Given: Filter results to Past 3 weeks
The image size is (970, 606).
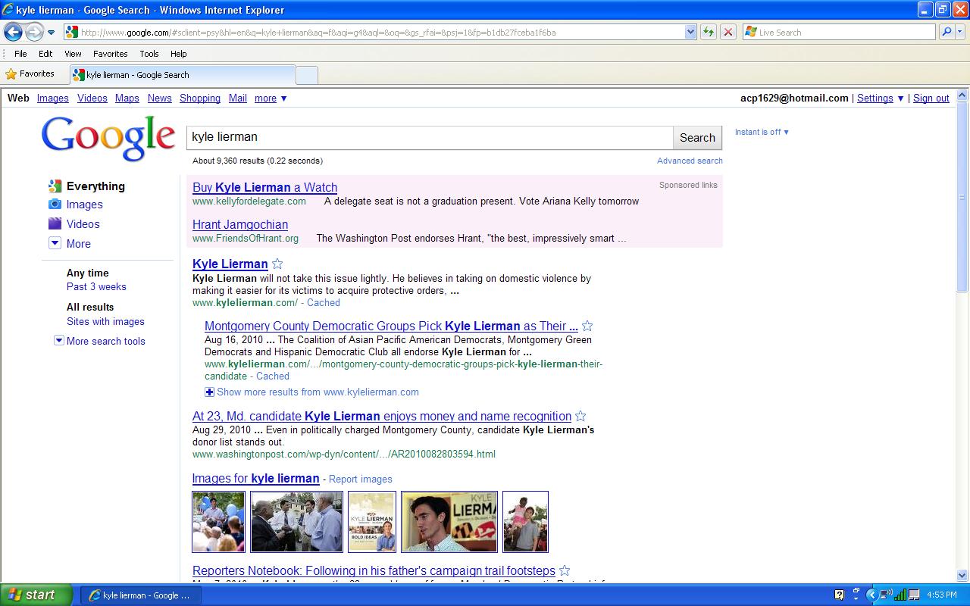Looking at the screenshot, I should tap(96, 286).
